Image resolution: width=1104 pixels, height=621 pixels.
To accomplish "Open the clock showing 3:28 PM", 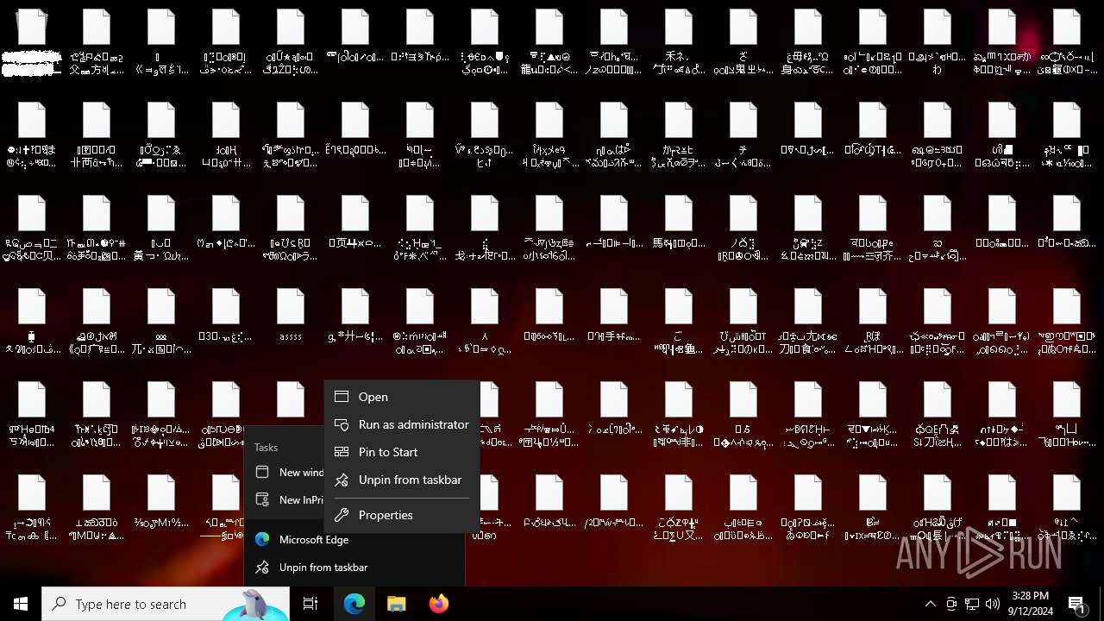I will (1031, 604).
